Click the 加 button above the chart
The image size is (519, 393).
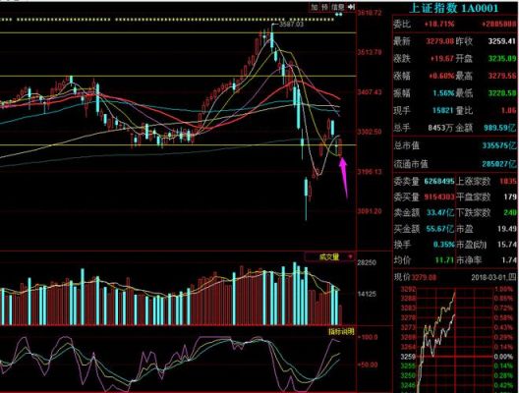(x=314, y=7)
